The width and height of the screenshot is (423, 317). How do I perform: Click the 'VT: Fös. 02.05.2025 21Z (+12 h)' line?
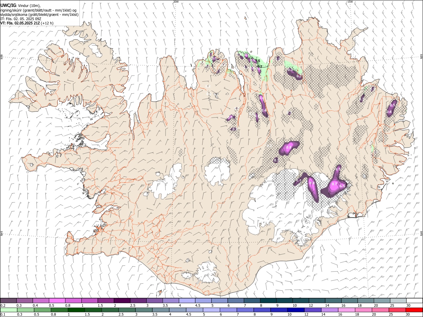(x=27, y=23)
